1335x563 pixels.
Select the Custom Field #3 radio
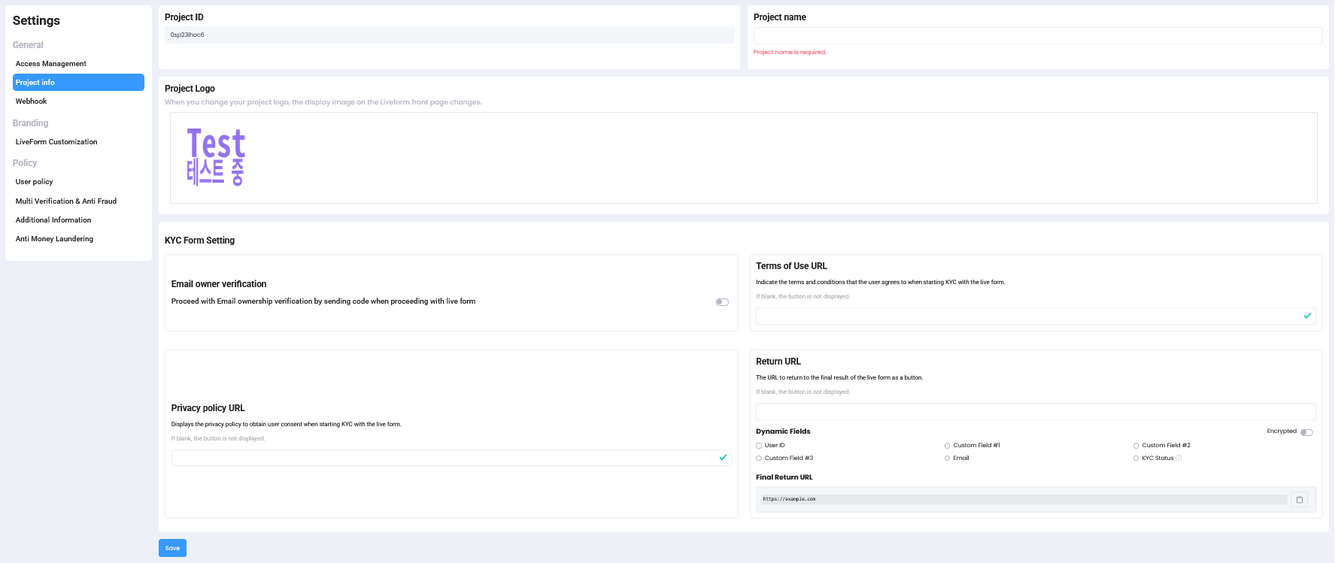(759, 458)
